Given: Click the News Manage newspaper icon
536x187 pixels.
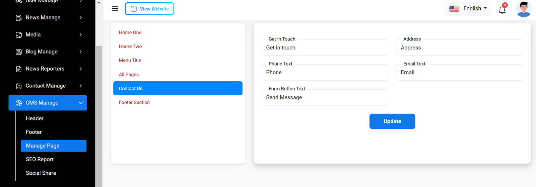Looking at the screenshot, I should tap(19, 18).
